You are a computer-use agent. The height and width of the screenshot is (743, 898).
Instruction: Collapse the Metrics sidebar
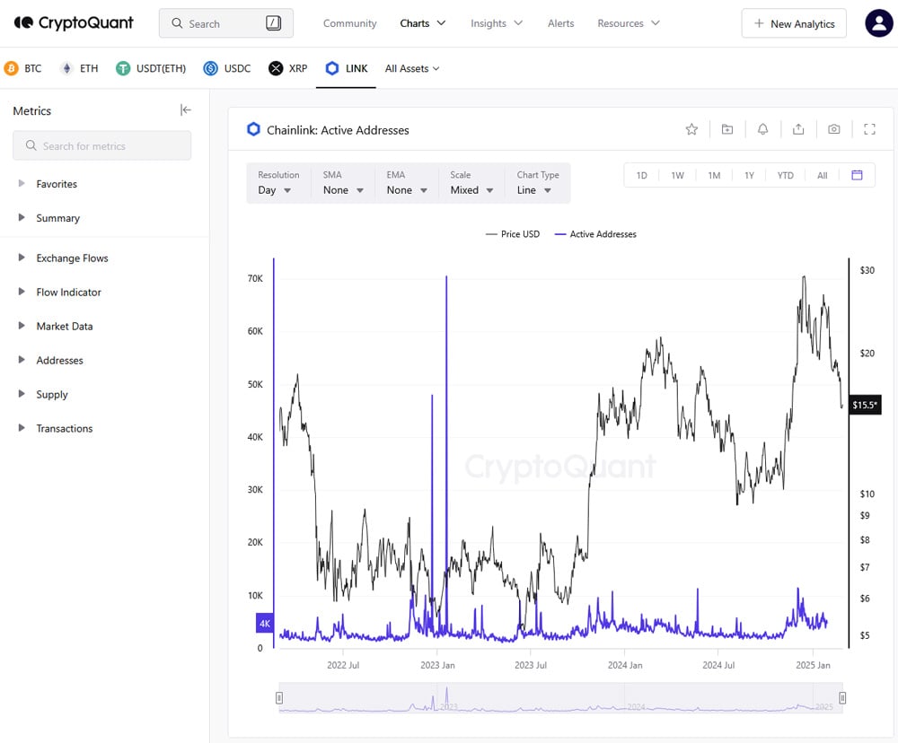185,109
